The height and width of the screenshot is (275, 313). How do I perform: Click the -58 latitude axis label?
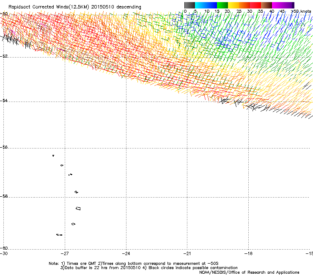(x=4, y=196)
